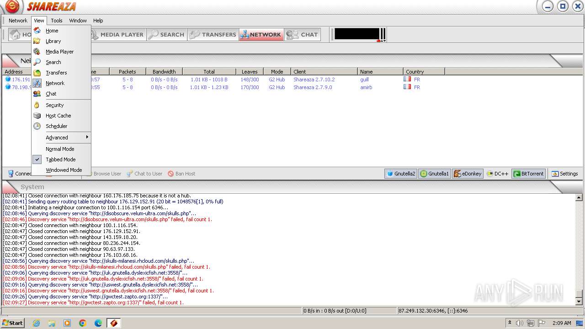Click the Home icon in View menu
Viewport: 585px width, 329px height.
[37, 31]
